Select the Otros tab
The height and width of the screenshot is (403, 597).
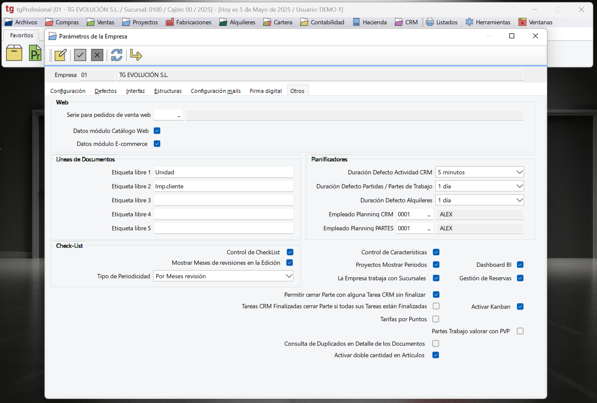pyautogui.click(x=297, y=91)
